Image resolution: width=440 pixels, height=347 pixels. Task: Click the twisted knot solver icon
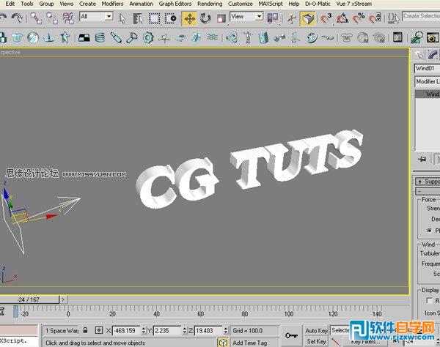[232, 37]
